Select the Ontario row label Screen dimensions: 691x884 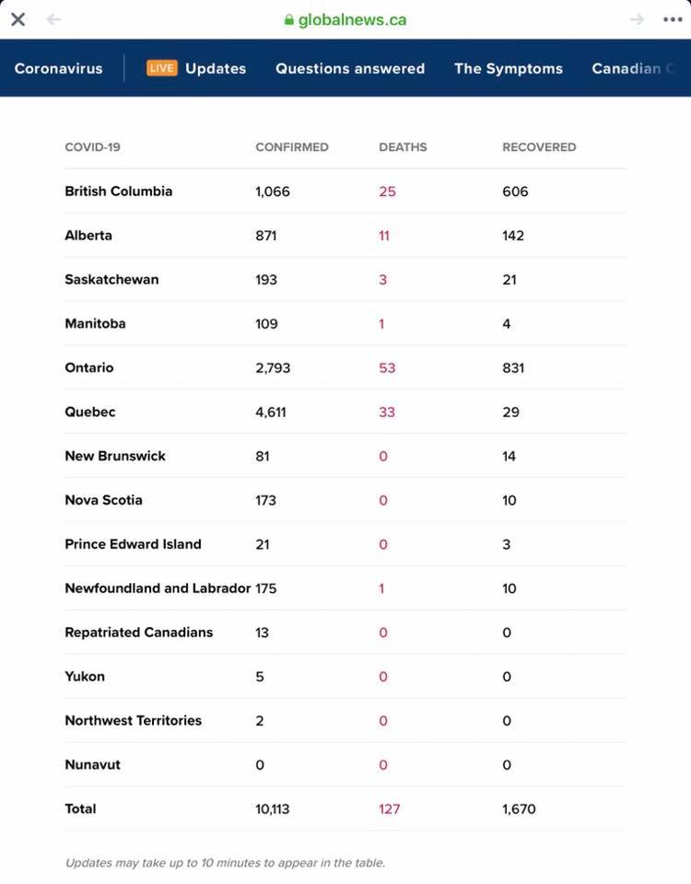[89, 367]
